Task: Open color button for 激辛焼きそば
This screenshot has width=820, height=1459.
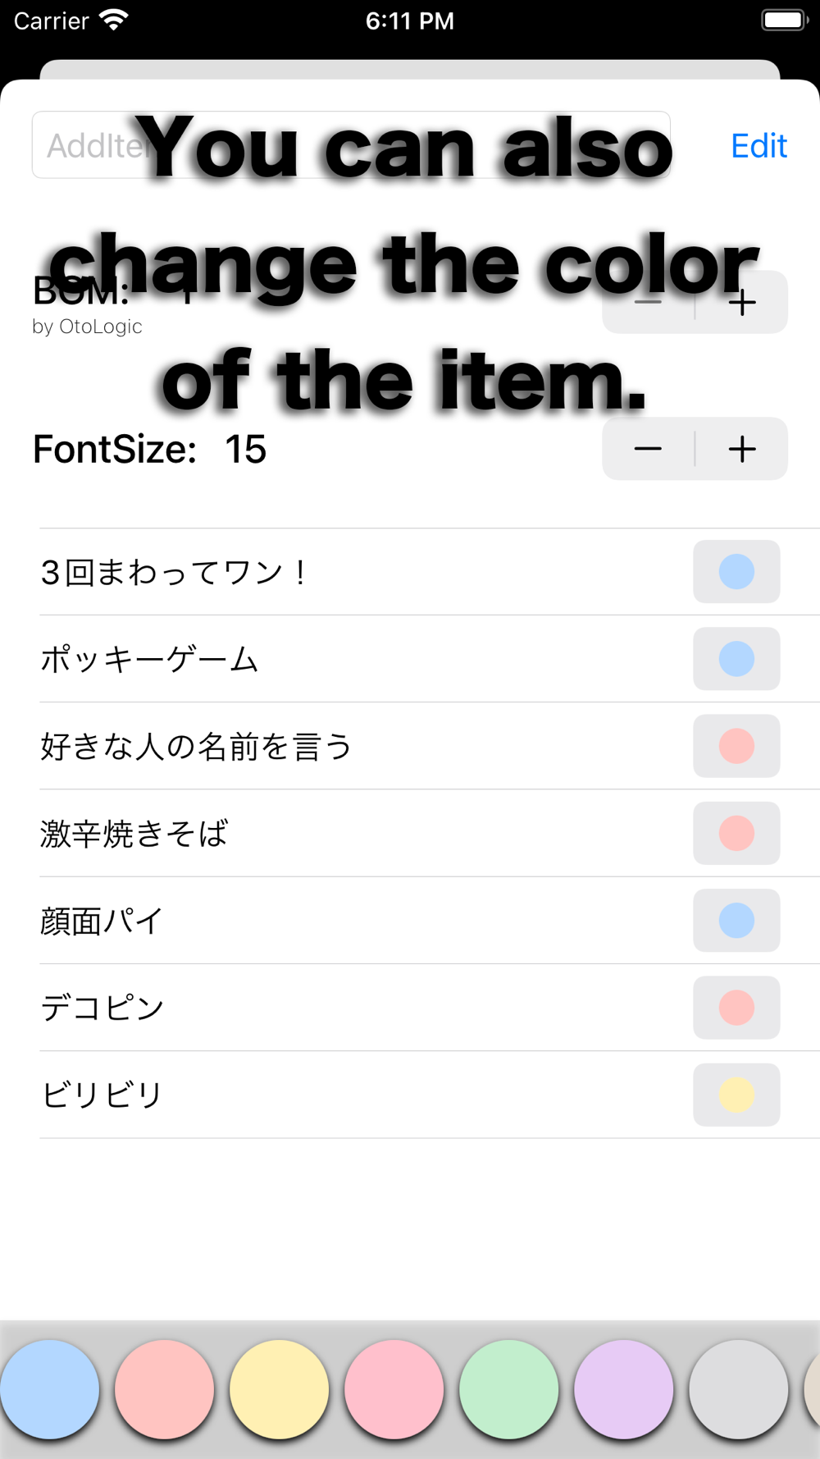Action: coord(736,834)
